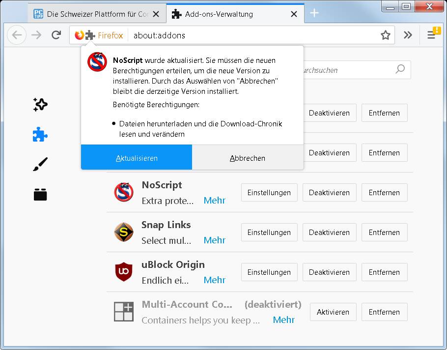
Task: Activate Multi-Account Containers via Aktivieren
Action: tap(333, 312)
